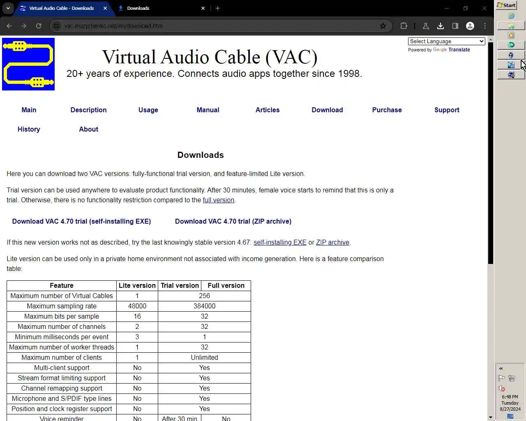The width and height of the screenshot is (526, 421).
Task: Open the History page link
Action: coord(29,129)
